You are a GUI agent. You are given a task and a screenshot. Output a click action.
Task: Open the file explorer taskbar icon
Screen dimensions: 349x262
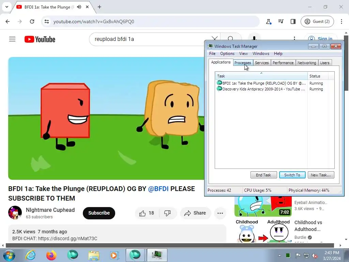tap(94, 255)
